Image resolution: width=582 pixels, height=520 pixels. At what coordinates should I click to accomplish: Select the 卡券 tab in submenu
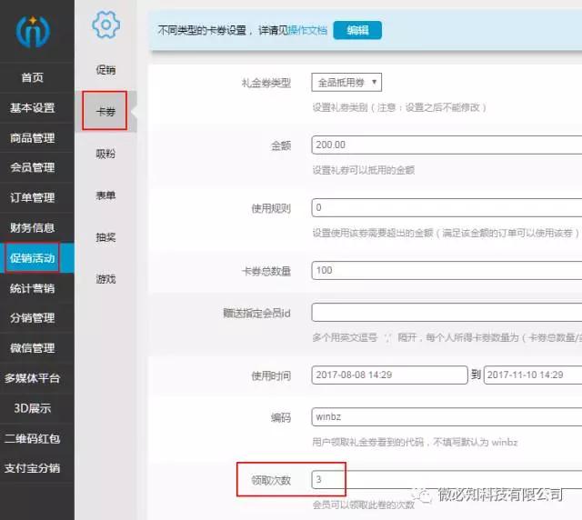(x=105, y=111)
